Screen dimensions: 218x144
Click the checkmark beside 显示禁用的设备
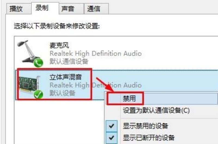111,126
